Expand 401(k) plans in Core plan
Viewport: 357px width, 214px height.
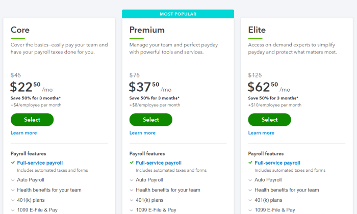point(28,200)
